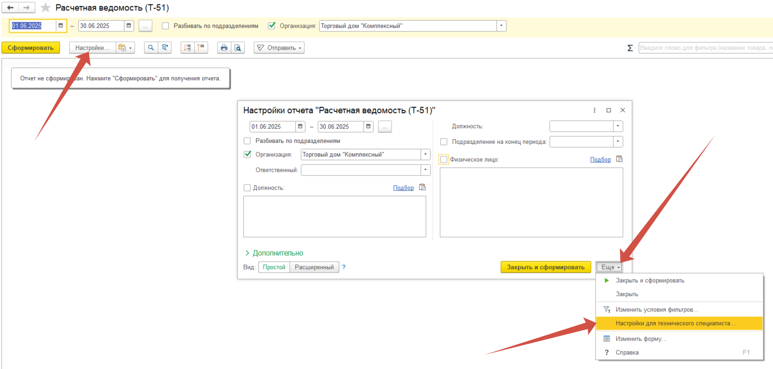773x369 pixels.
Task: Uncheck the 'Организация' checkbox in the dialog
Action: [247, 154]
